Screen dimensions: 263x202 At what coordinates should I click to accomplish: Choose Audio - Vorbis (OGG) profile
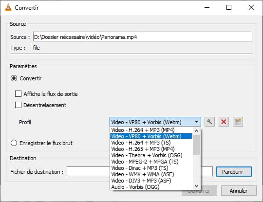151,187
